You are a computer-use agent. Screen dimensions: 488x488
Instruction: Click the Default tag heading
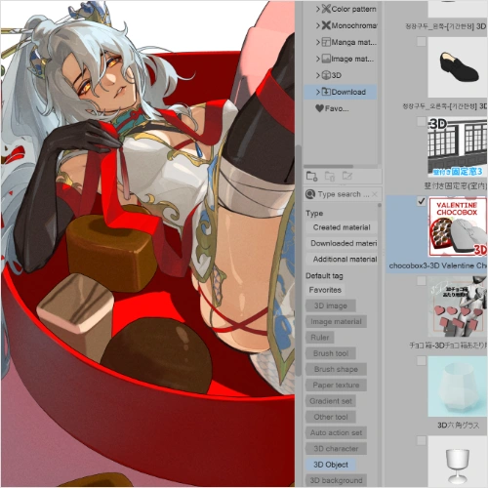(324, 276)
